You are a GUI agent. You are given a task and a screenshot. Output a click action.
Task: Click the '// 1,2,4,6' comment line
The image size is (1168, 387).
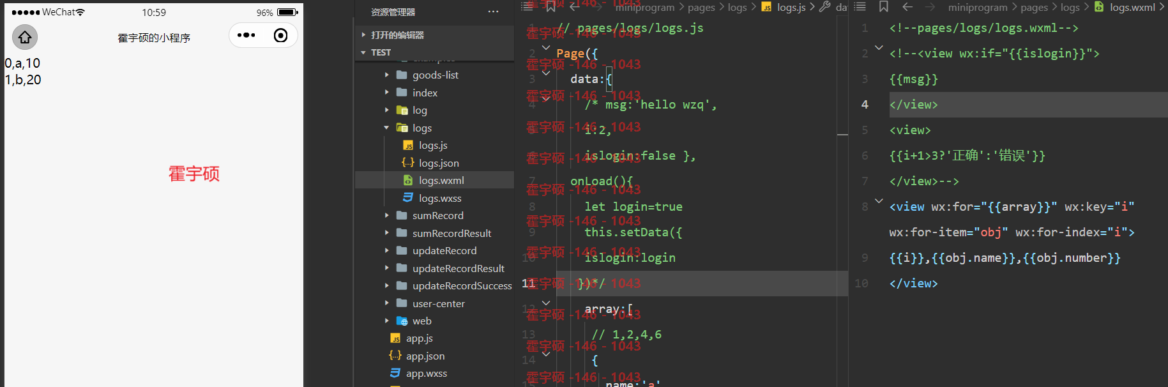click(x=626, y=334)
